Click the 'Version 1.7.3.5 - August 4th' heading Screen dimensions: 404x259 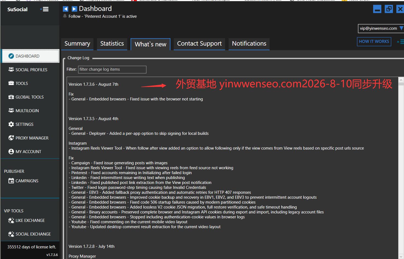coord(93,119)
